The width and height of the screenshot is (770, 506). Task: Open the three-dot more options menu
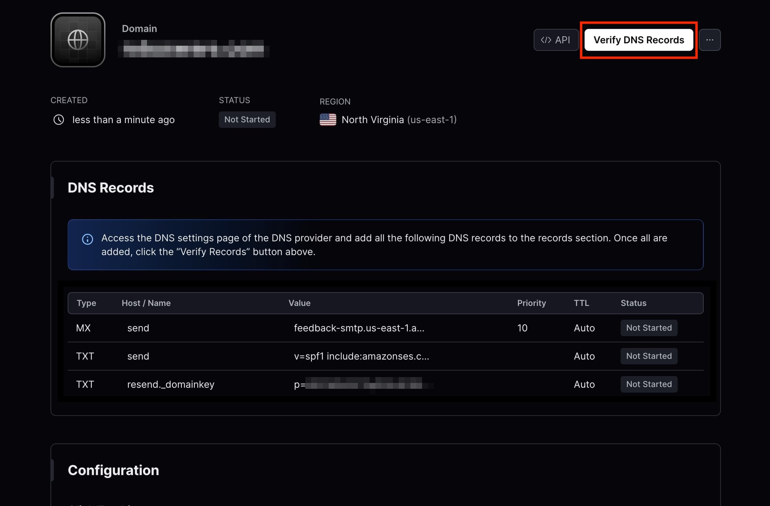coord(710,40)
